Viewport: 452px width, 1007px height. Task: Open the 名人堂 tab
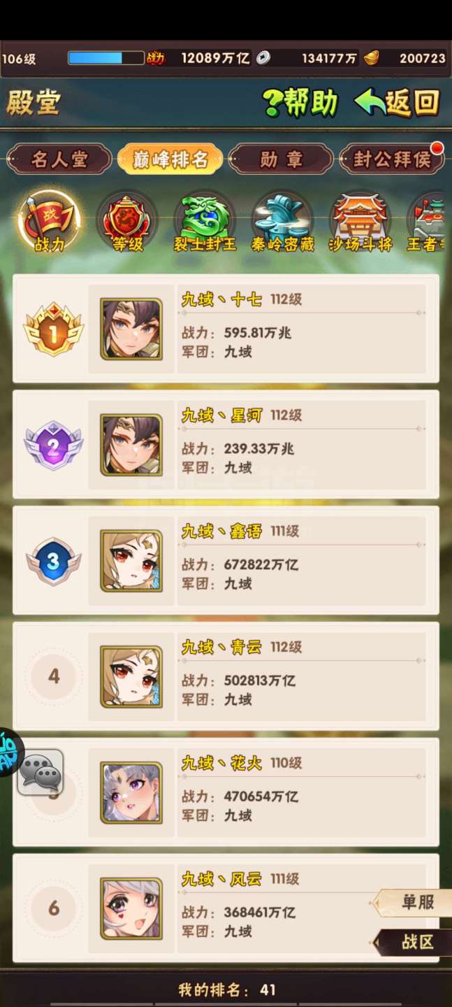(x=59, y=159)
